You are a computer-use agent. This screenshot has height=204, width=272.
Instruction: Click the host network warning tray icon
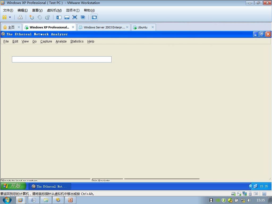[243, 200]
